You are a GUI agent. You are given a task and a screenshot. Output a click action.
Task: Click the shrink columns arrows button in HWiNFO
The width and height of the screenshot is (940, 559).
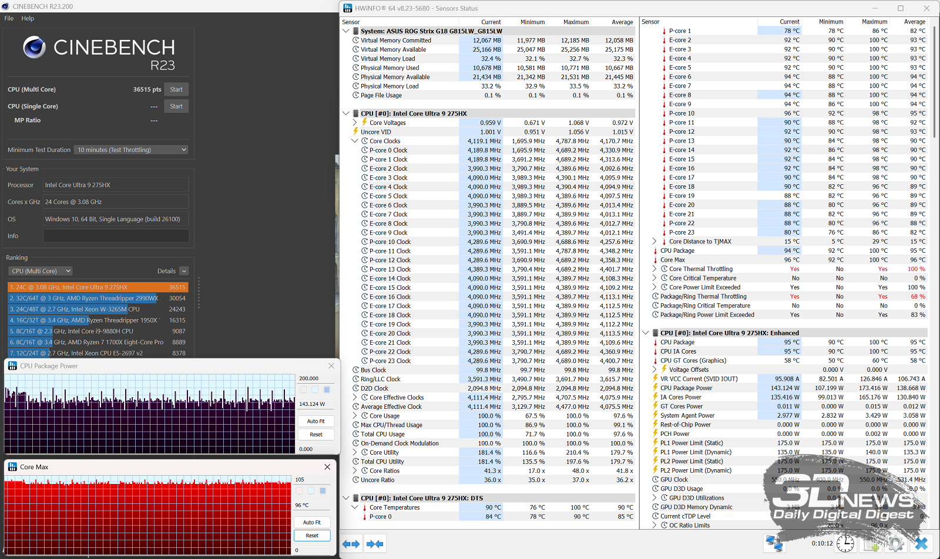374,544
